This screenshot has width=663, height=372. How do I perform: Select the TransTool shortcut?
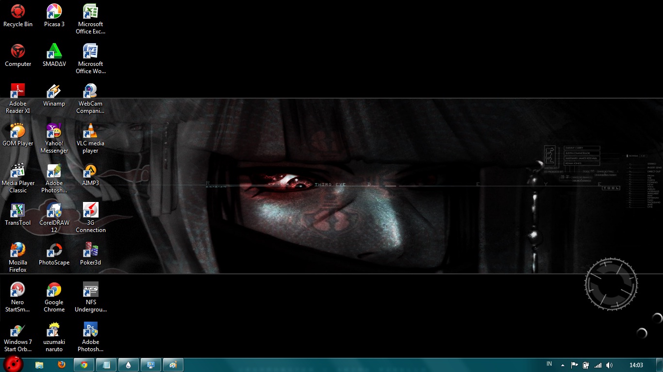click(x=18, y=215)
